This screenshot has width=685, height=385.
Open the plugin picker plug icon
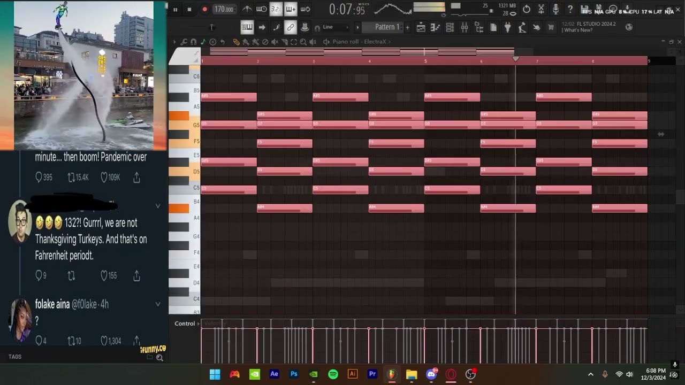[507, 27]
